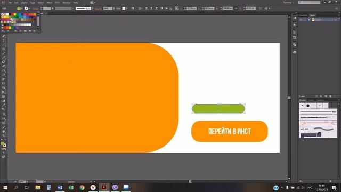The image size is (341, 192).
Task: Open the Window menu
Action: [x=66, y=3]
